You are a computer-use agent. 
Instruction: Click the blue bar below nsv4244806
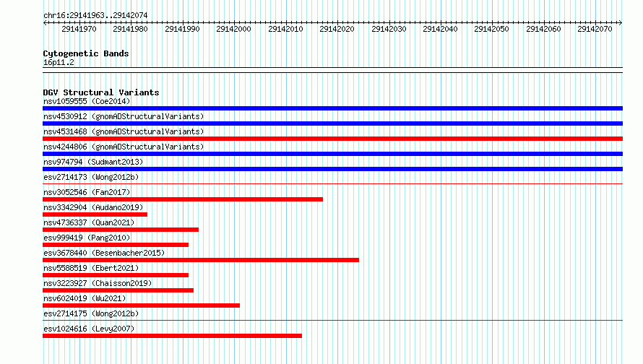(x=332, y=154)
